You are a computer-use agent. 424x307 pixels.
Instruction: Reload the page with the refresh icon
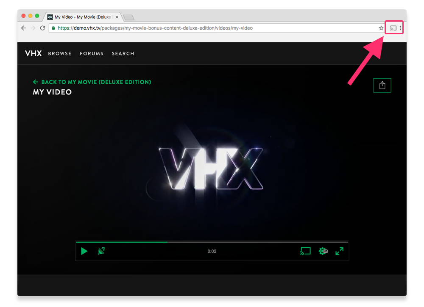42,28
